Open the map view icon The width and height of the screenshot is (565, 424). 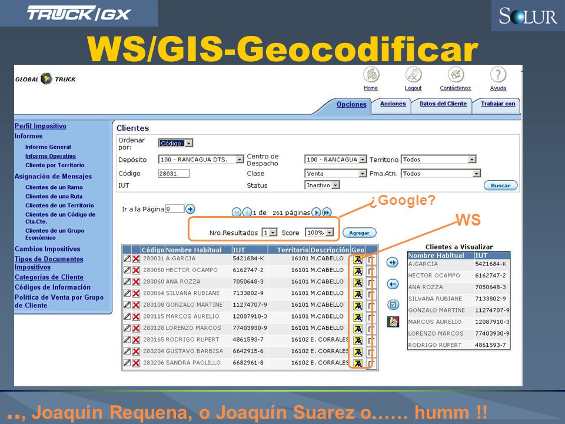click(393, 322)
